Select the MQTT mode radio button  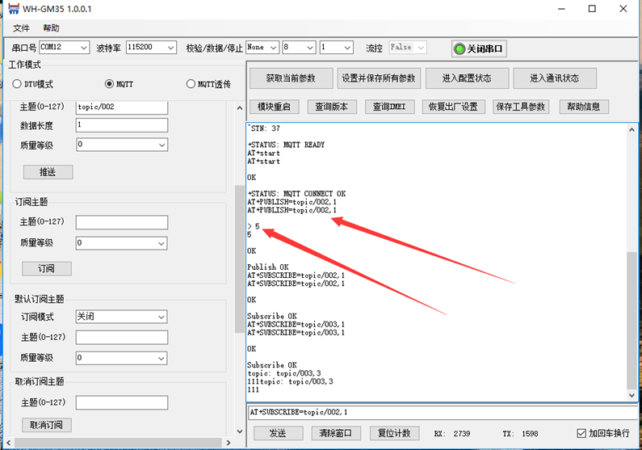point(110,84)
